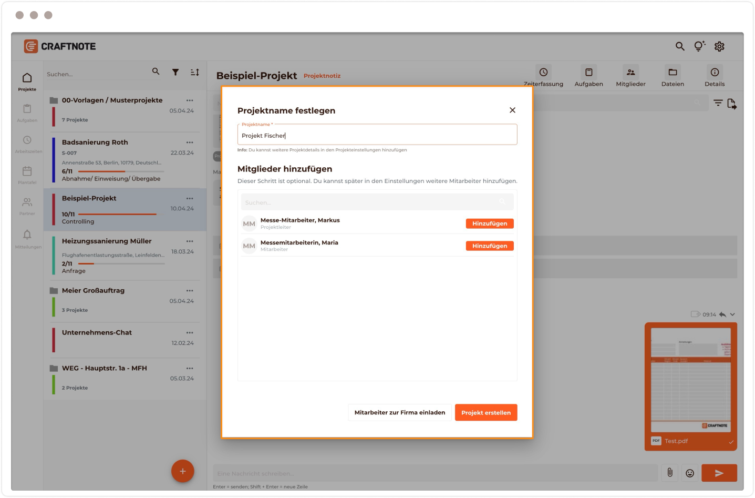Open the settings gear icon
Screen dimensions: 755x498
coord(719,46)
